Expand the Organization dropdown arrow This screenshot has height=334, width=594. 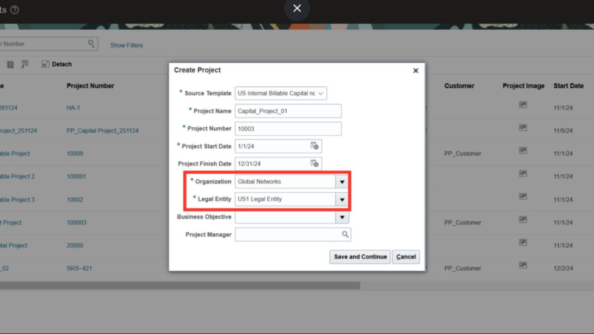click(x=342, y=182)
